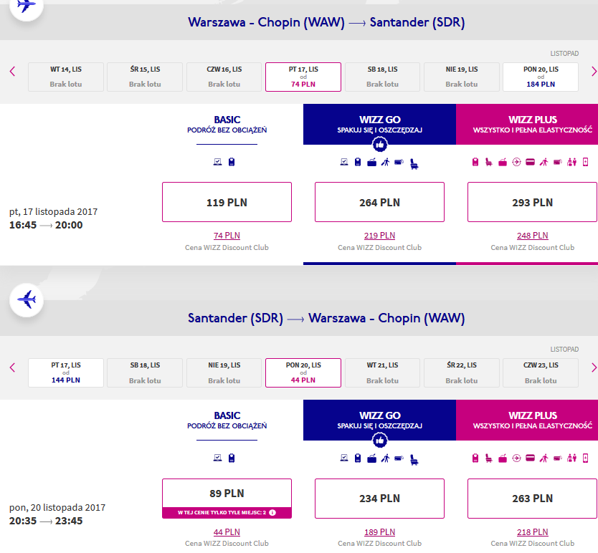Choose outbound WIZZ GO fare 264 PLN
Image resolution: width=598 pixels, height=553 pixels.
click(379, 202)
